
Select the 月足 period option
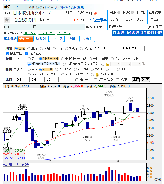pos(41,49)
